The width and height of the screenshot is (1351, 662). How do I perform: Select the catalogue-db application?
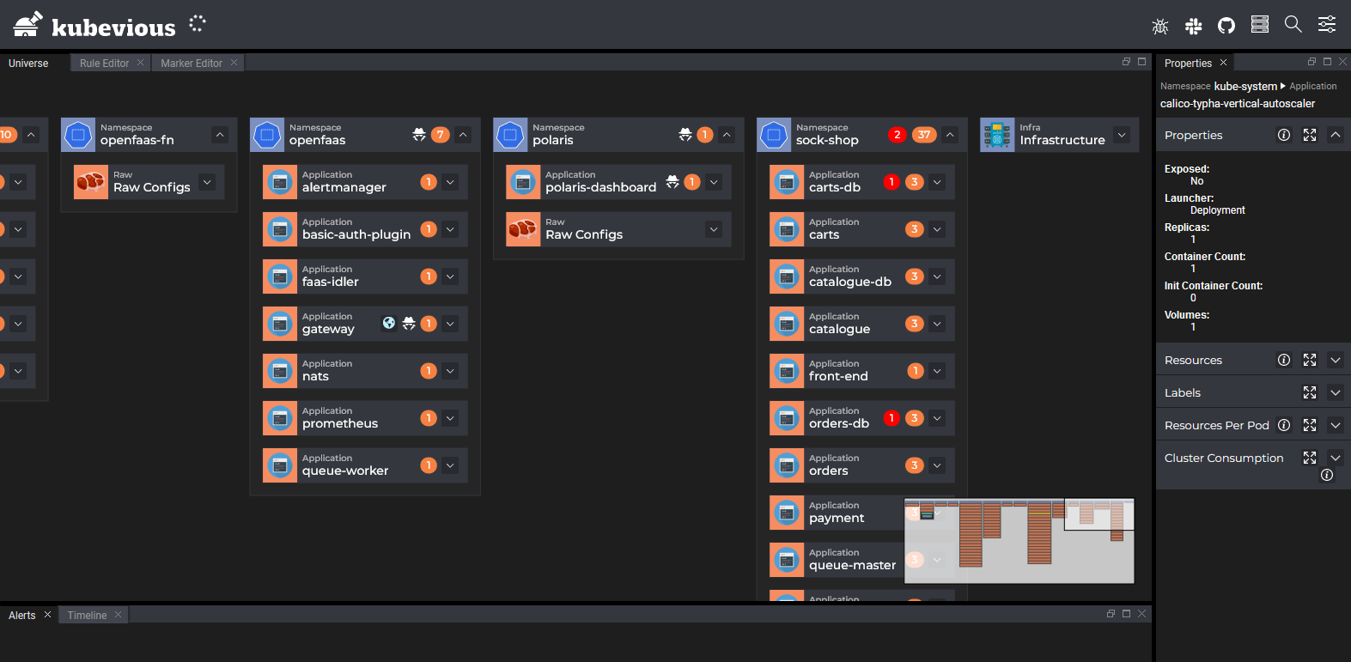(x=862, y=276)
